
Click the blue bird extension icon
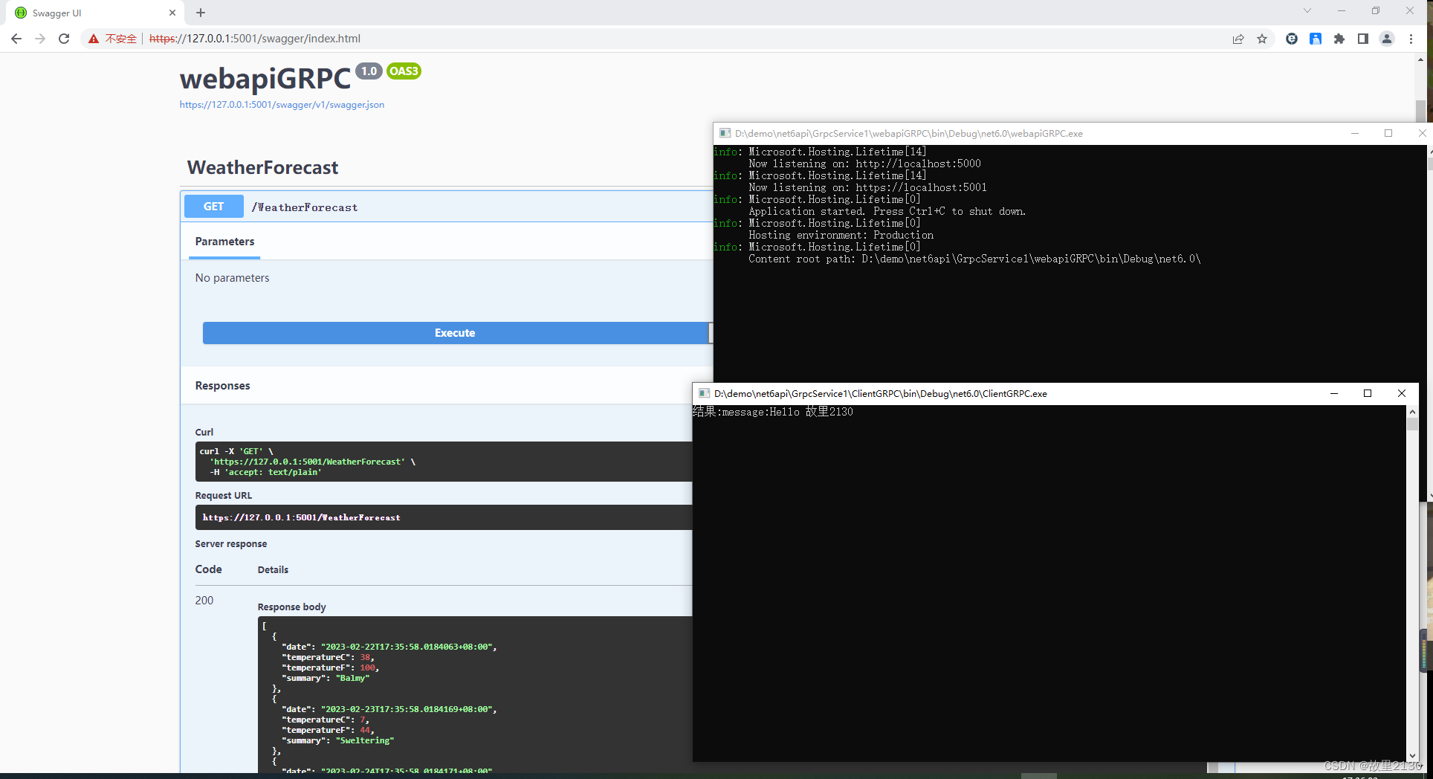coord(1316,39)
